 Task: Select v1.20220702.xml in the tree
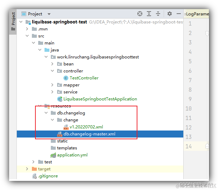86,127
